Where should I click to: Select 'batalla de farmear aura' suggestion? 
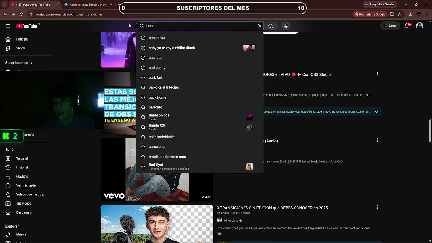pos(199,157)
